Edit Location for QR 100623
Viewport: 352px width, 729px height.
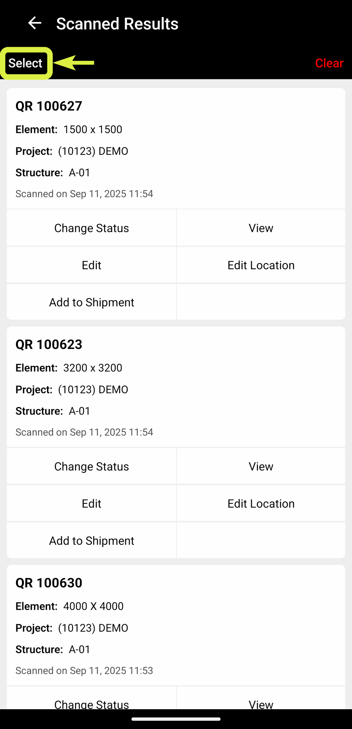point(261,503)
